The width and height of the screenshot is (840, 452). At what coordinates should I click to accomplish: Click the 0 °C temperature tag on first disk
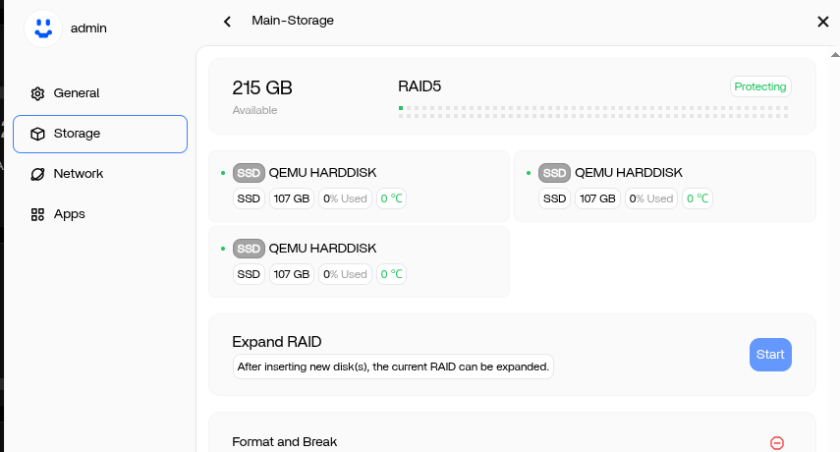391,198
